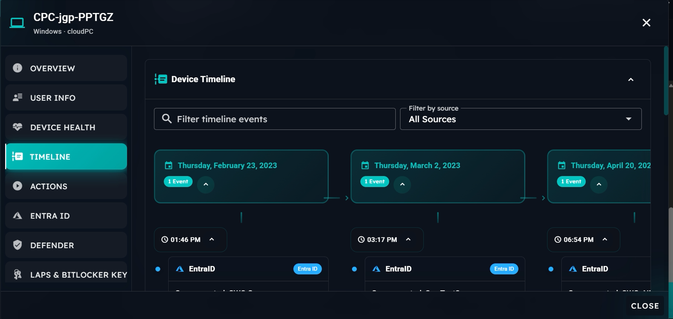Click the search magnifier icon

pos(167,118)
